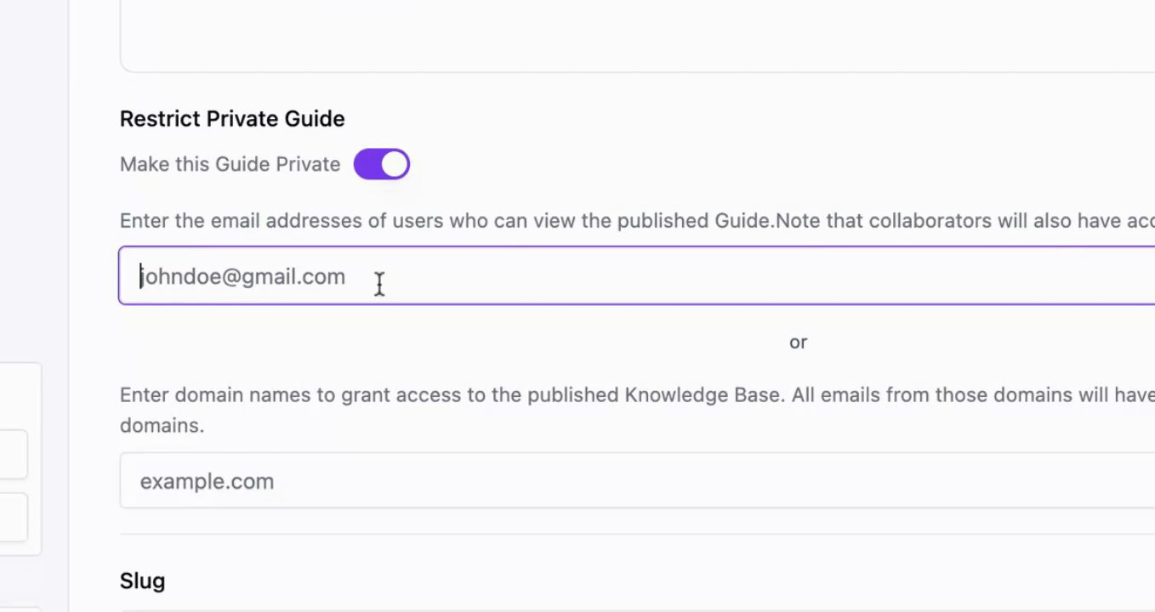Click the white knob of the private toggle
The image size is (1155, 612).
[395, 164]
